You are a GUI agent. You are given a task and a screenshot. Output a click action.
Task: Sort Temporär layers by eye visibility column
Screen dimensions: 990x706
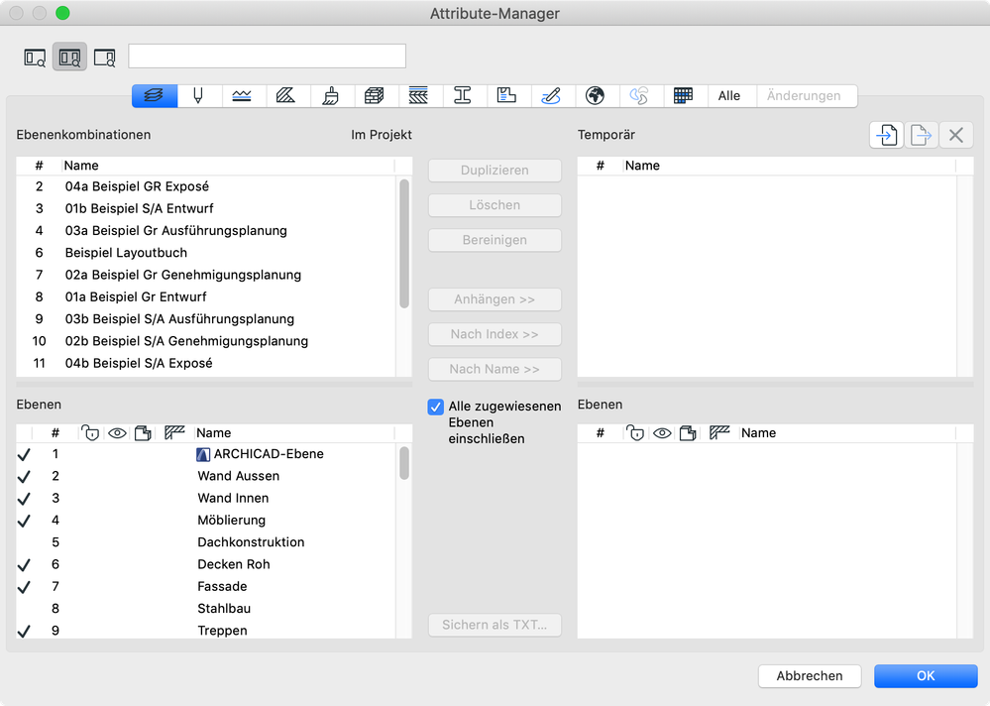662,433
